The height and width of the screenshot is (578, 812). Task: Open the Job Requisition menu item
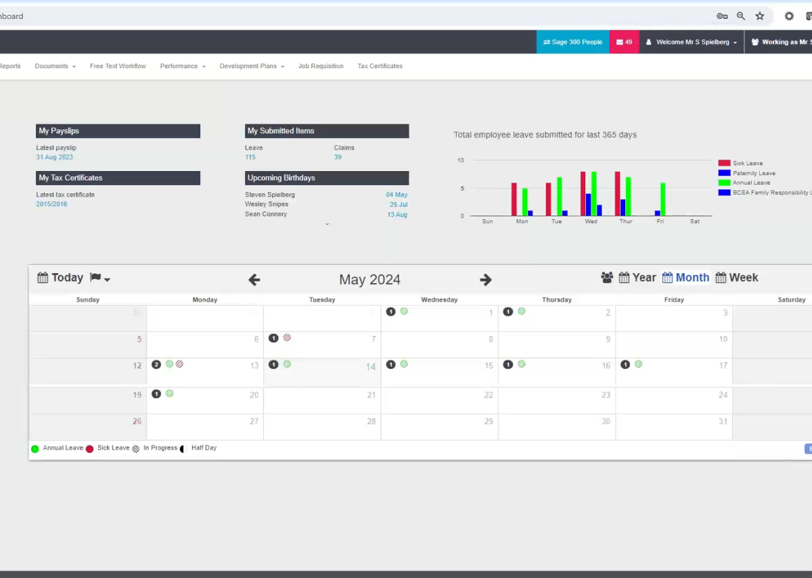click(x=321, y=66)
